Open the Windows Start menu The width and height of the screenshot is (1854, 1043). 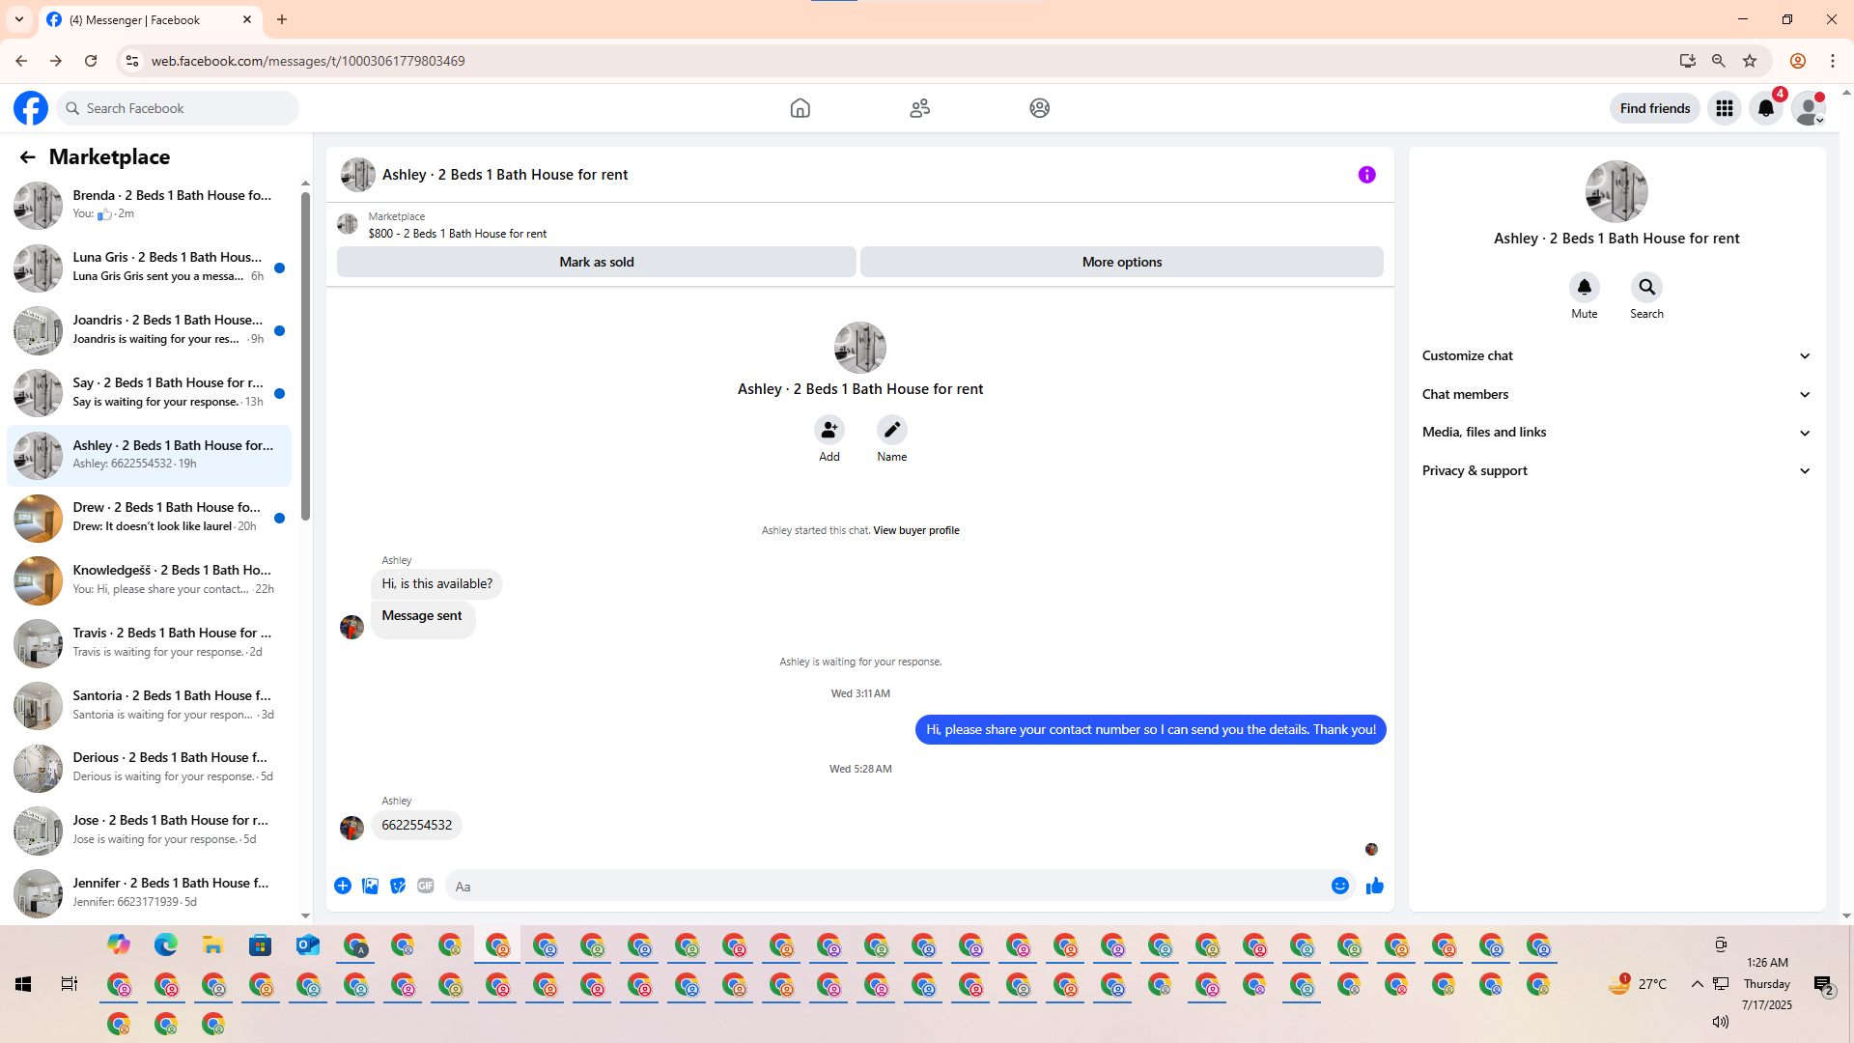(x=23, y=984)
